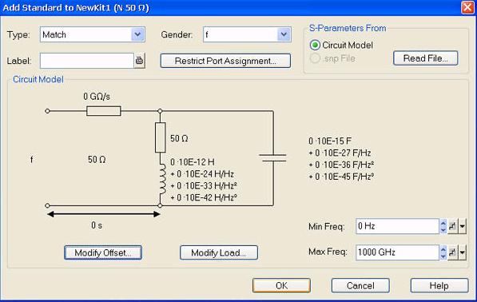Open Help for this dialog
The image size is (477, 302).
(x=439, y=285)
